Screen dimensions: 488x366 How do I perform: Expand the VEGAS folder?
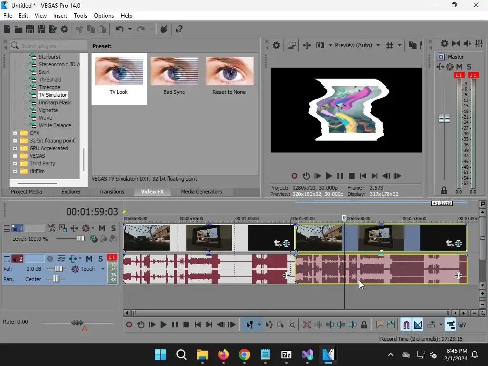click(x=15, y=156)
